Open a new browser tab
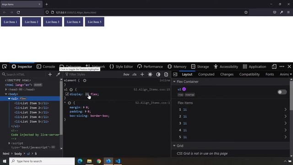Image resolution: width=293 pixels, height=165 pixels. coord(47,4)
